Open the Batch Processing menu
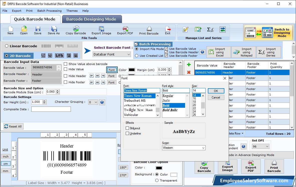The width and height of the screenshot is (296, 187). click(50, 11)
